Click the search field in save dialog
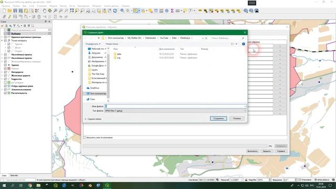This screenshot has width=336, height=189. click(x=227, y=38)
